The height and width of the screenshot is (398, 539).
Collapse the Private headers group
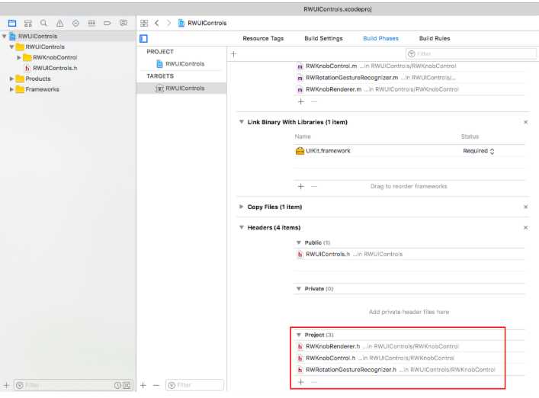299,288
